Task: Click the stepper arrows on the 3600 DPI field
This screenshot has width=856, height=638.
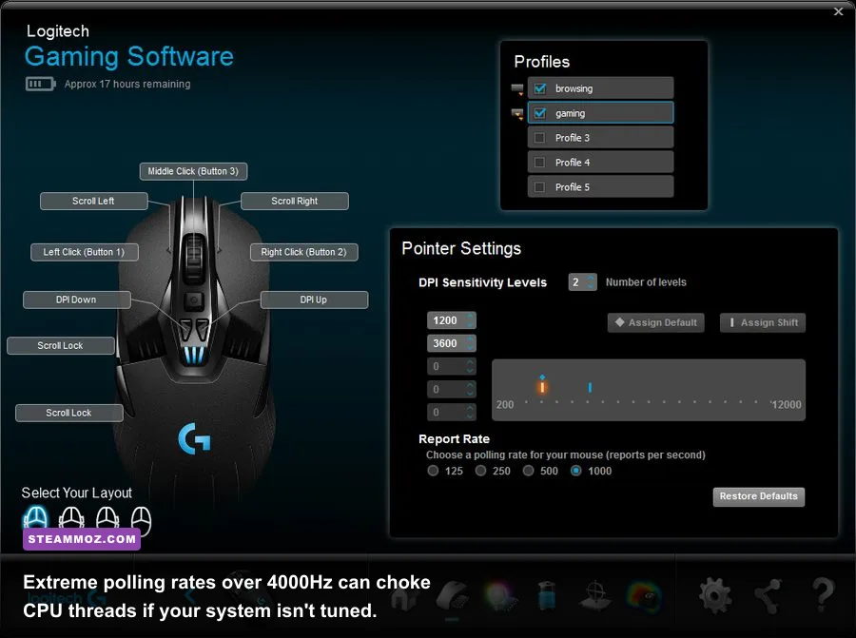Action: click(x=470, y=343)
